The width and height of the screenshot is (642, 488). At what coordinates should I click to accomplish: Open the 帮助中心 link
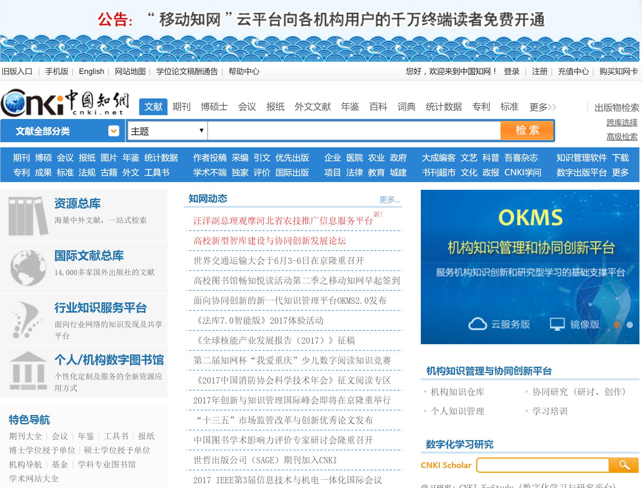(244, 71)
